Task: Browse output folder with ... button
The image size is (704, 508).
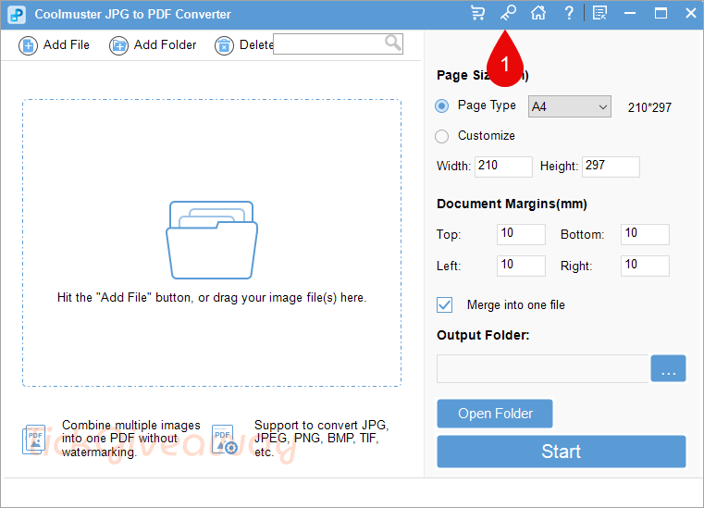Action: coord(668,368)
